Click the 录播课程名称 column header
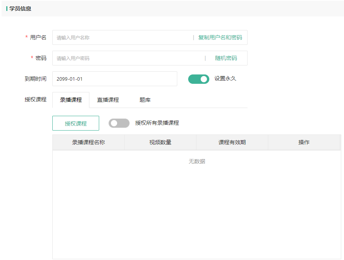Screen dimensions: 344x260 [x=88, y=142]
